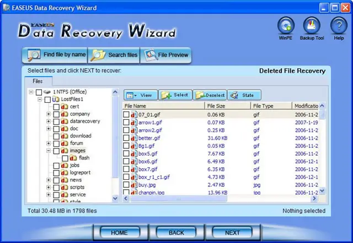Click Find file by name button

tap(55, 55)
